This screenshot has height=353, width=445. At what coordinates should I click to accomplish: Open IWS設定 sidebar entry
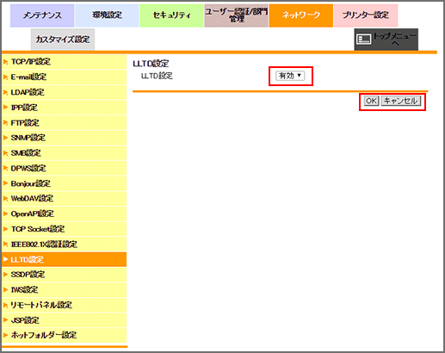65,290
